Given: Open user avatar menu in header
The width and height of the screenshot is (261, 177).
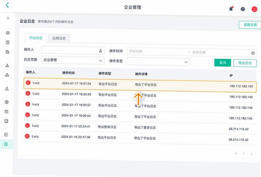Looking at the screenshot, I should [x=254, y=9].
